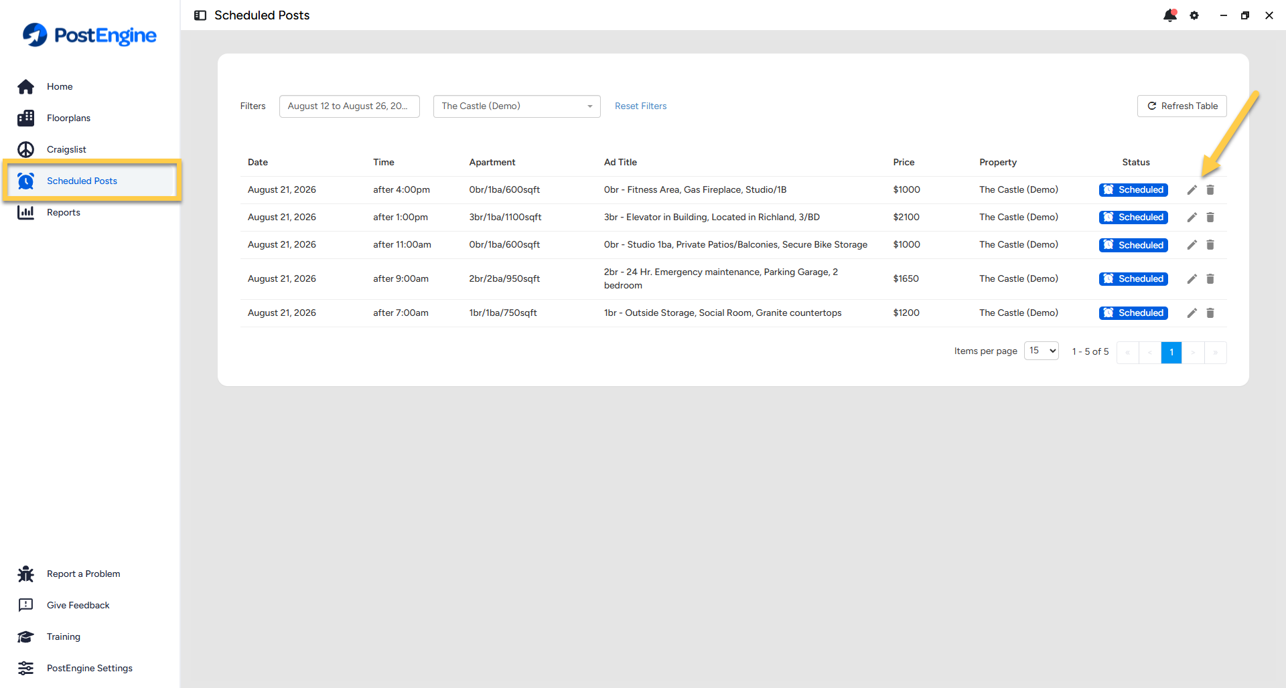The height and width of the screenshot is (688, 1286).
Task: Open Training label in sidebar
Action: click(64, 636)
